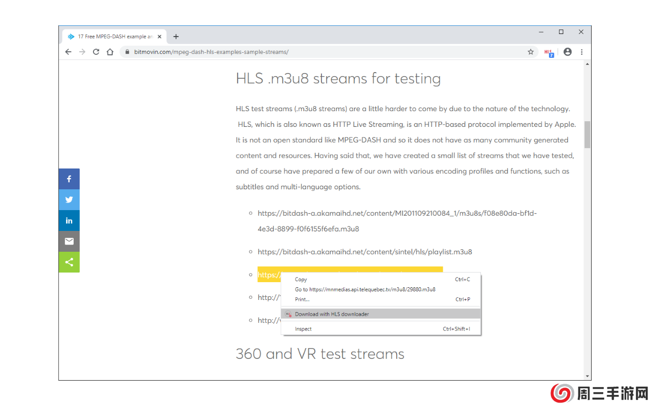
Task: Open the Chrome three-dot menu
Action: pyautogui.click(x=581, y=51)
